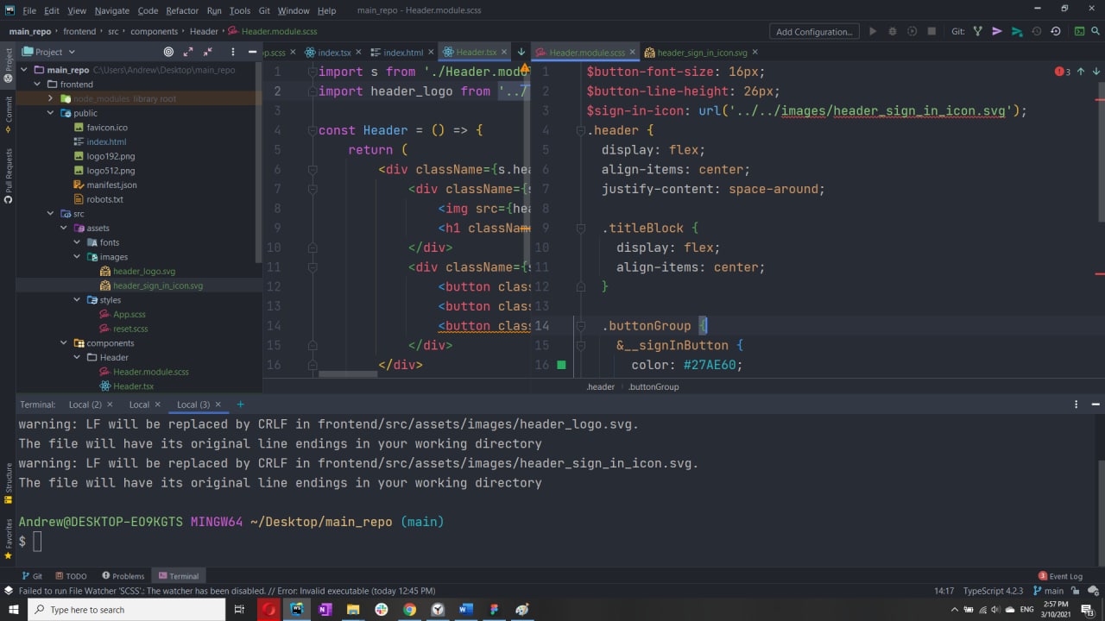
Task: Open the Event Log button
Action: [x=1060, y=576]
